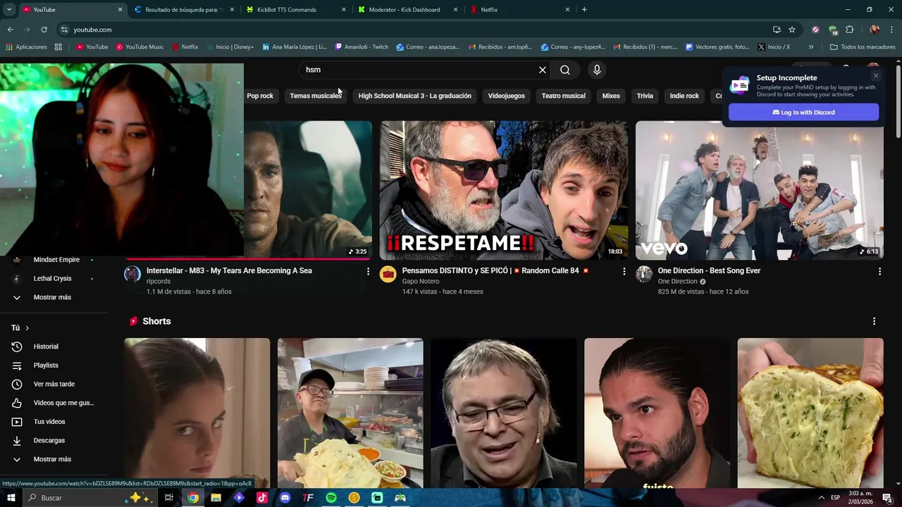This screenshot has width=902, height=507.
Task: Expand subscriptions with first Mostrar más
Action: point(54,297)
